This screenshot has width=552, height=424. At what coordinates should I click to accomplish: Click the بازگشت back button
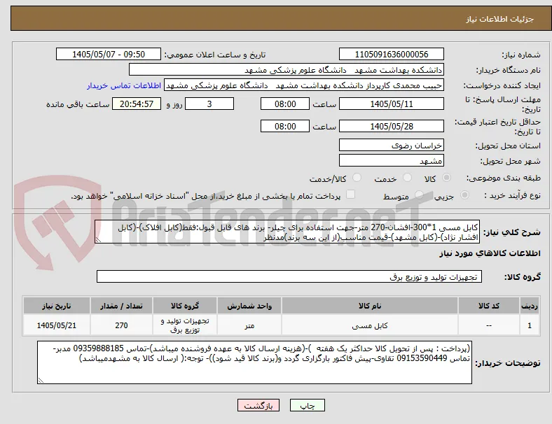258,405
